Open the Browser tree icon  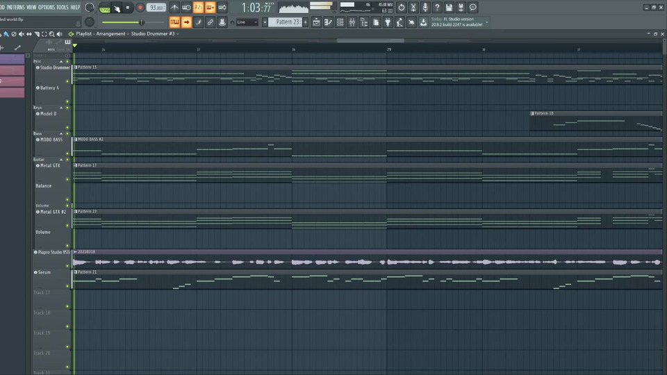click(363, 22)
